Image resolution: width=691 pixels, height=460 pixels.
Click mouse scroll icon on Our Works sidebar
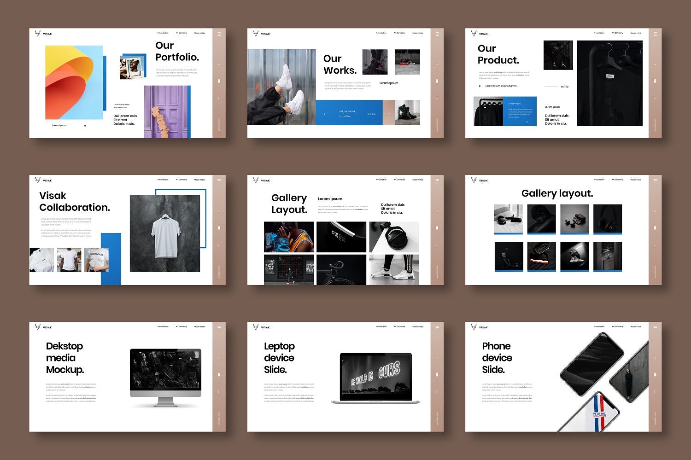(x=437, y=81)
